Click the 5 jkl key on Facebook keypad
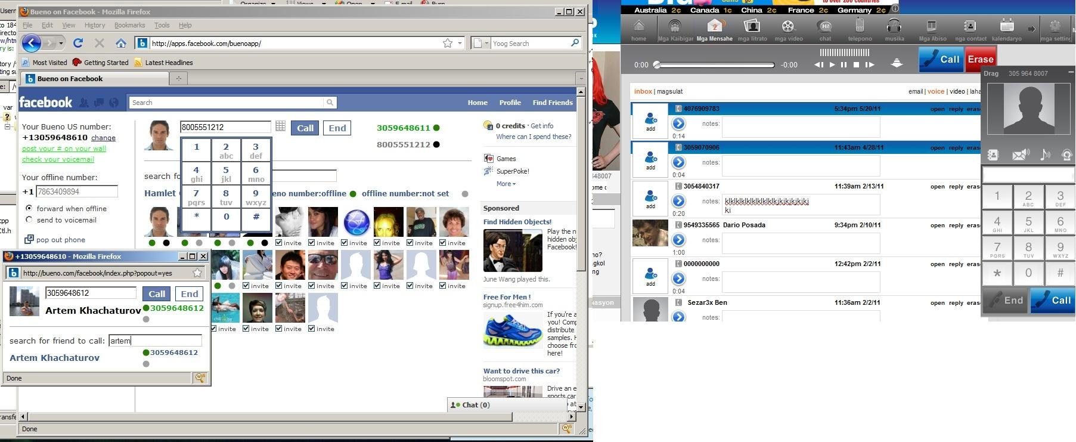 point(226,174)
